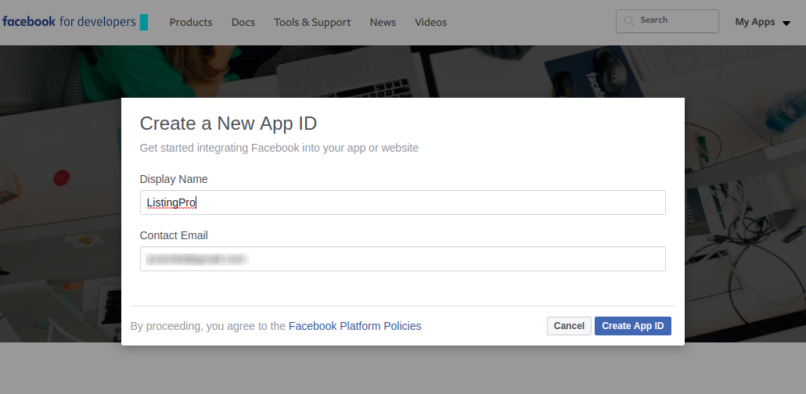Click the search magnifier icon
This screenshot has width=806, height=394.
click(628, 21)
